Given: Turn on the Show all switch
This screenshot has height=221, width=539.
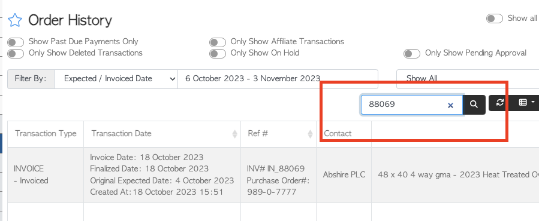Looking at the screenshot, I should 494,19.
